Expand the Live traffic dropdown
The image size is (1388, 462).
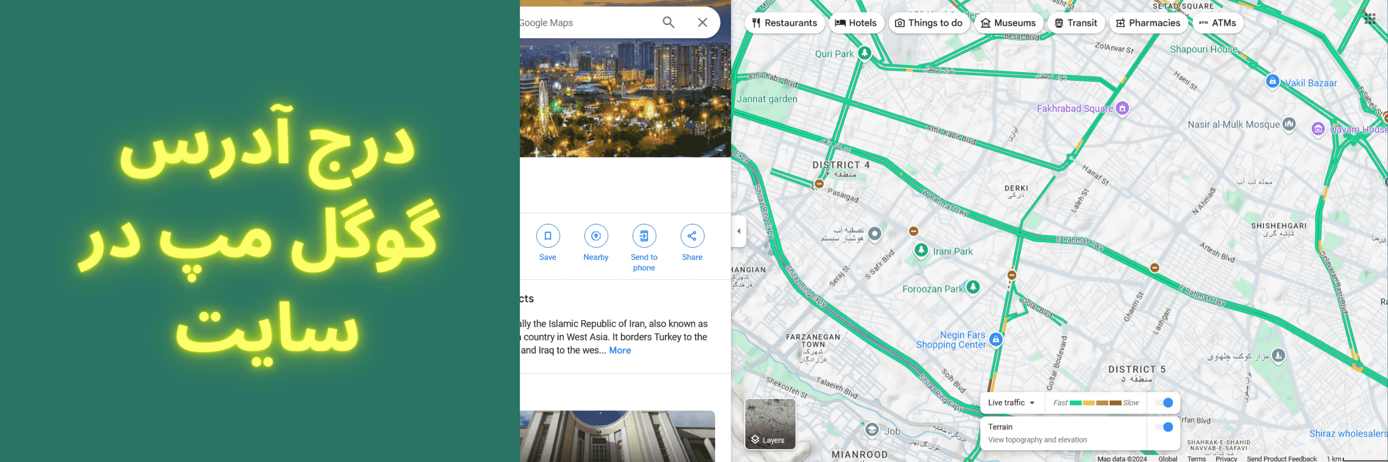(1011, 403)
